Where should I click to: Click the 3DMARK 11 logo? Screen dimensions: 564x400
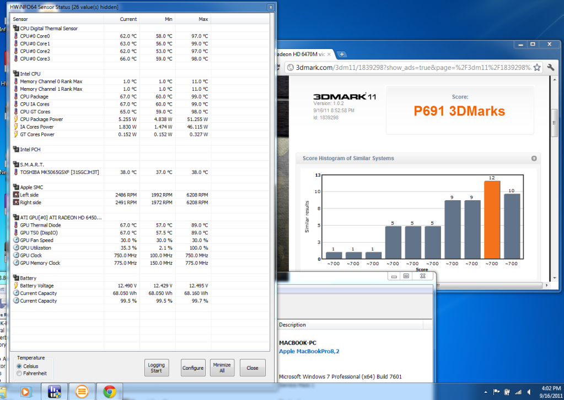click(x=344, y=97)
